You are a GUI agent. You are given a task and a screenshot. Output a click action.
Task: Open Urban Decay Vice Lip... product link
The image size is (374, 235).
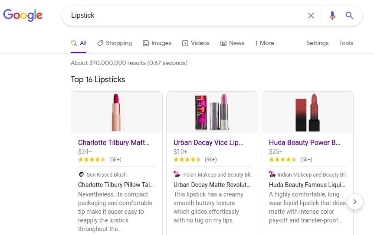click(x=208, y=142)
